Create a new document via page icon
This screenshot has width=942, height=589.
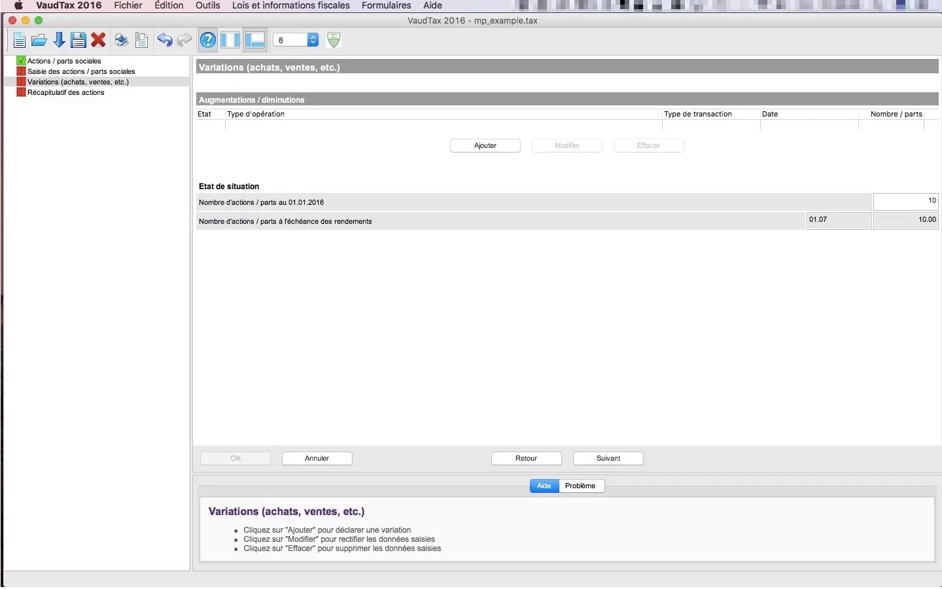(20, 41)
